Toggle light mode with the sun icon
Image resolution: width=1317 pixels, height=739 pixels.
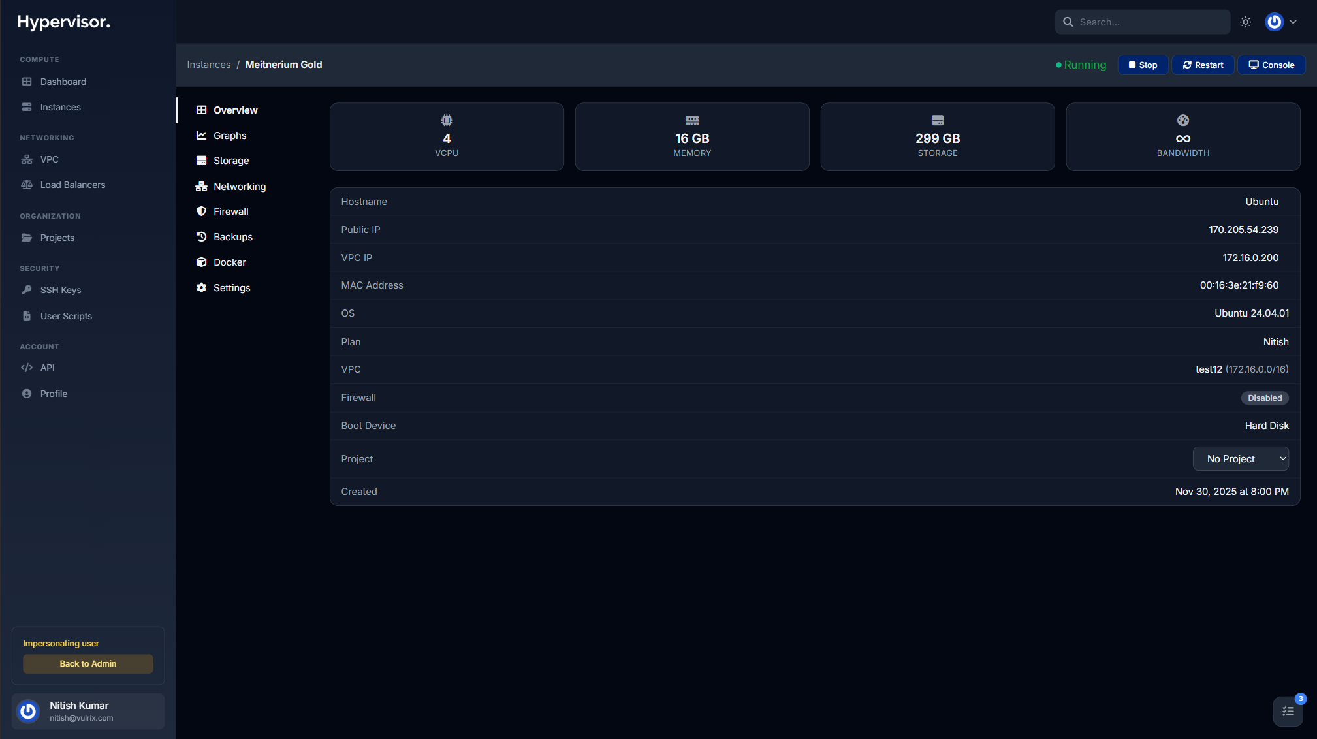point(1245,22)
